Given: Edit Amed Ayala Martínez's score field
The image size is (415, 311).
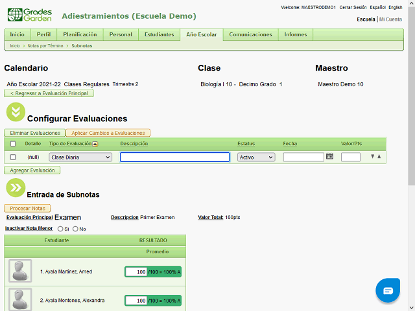Looking at the screenshot, I should pyautogui.click(x=136, y=272).
